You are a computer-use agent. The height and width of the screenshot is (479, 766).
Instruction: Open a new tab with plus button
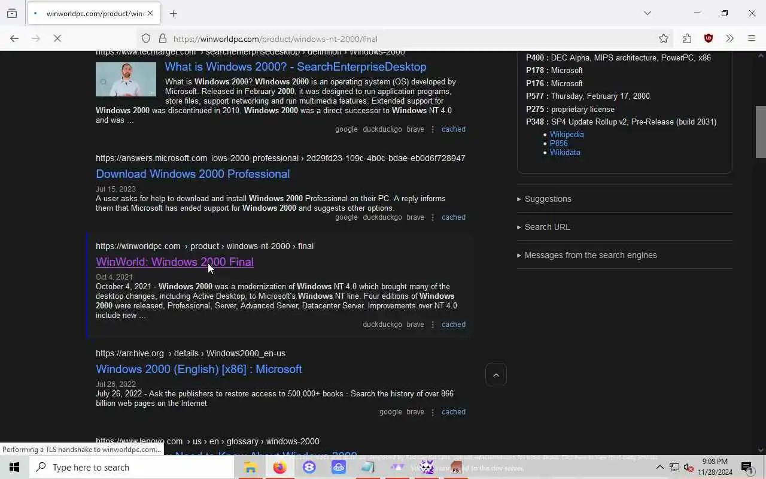point(174,13)
